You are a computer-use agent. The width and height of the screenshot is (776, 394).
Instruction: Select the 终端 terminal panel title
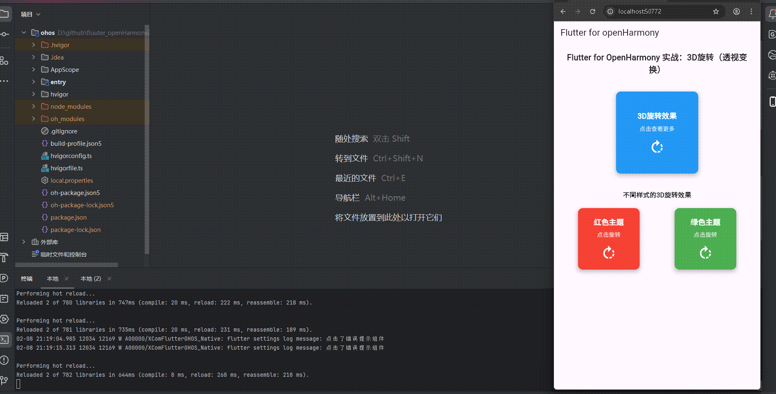point(27,279)
